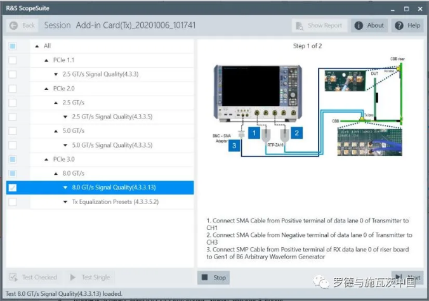This screenshot has height=301, width=429.
Task: Click the Show Report icon
Action: pos(300,25)
